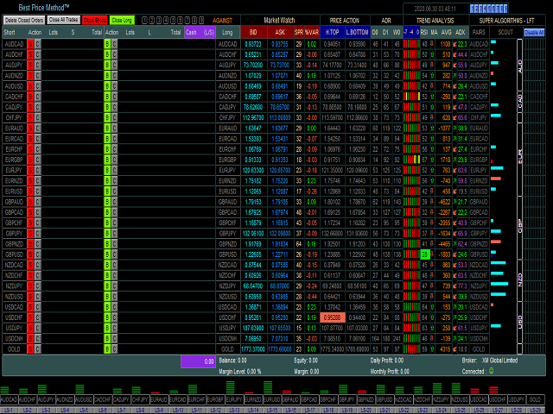Click the green Connected smiley status icon
Screen dimensions: 553x414
click(492, 371)
